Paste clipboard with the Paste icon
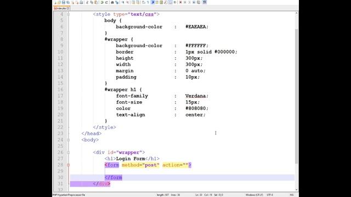Image resolution: width=351 pixels, height=197 pixels. pos(96,2)
